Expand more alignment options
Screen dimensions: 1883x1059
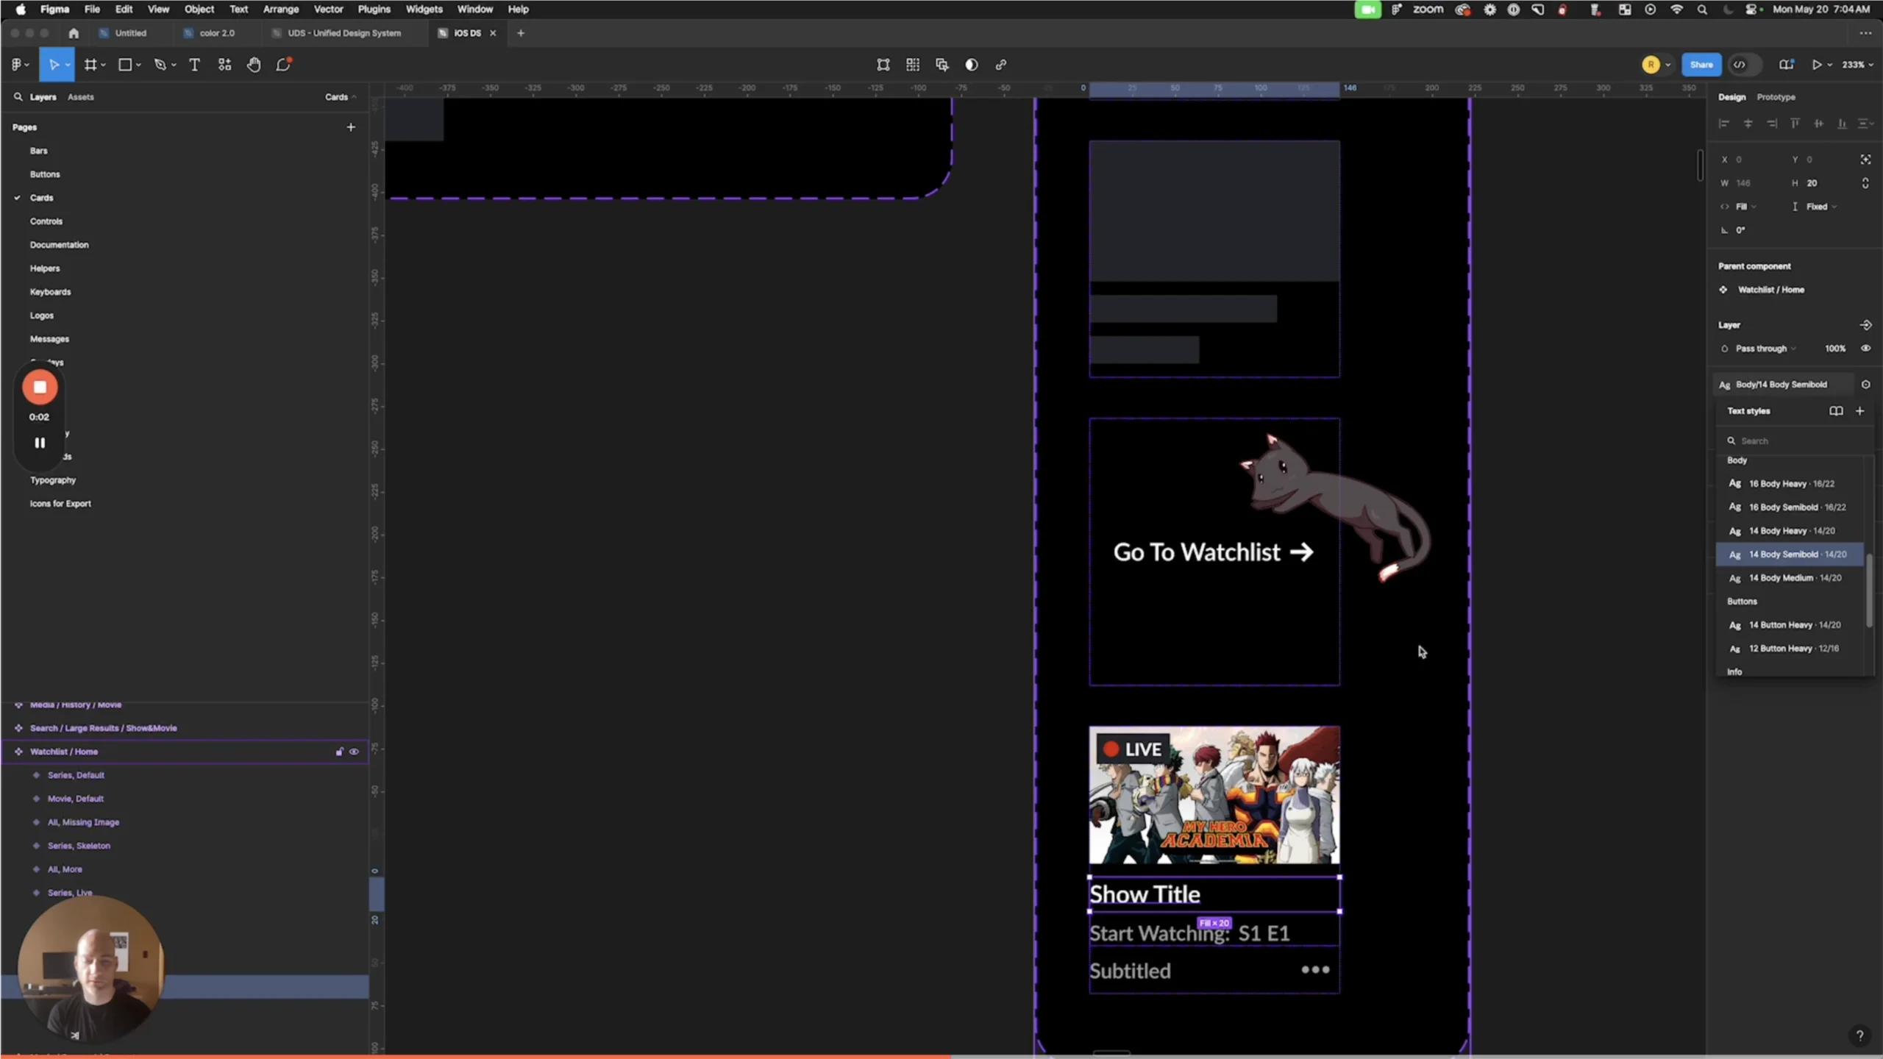[1865, 124]
